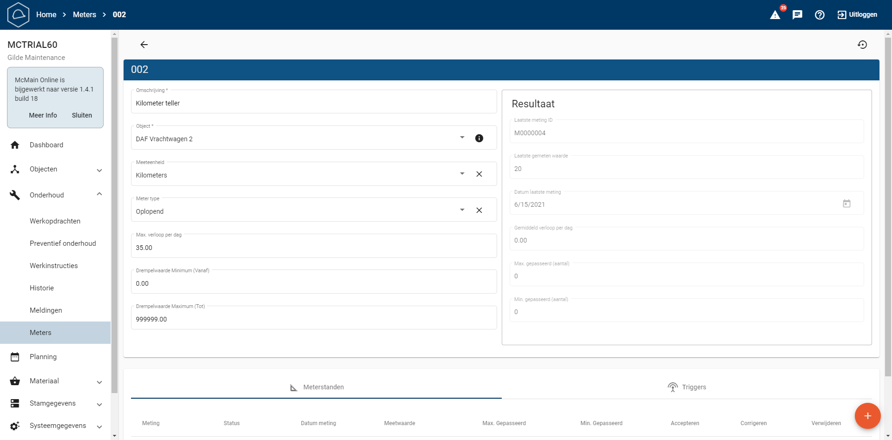Clear the Meter type Oplopend selection
892x440 pixels.
[x=479, y=210]
